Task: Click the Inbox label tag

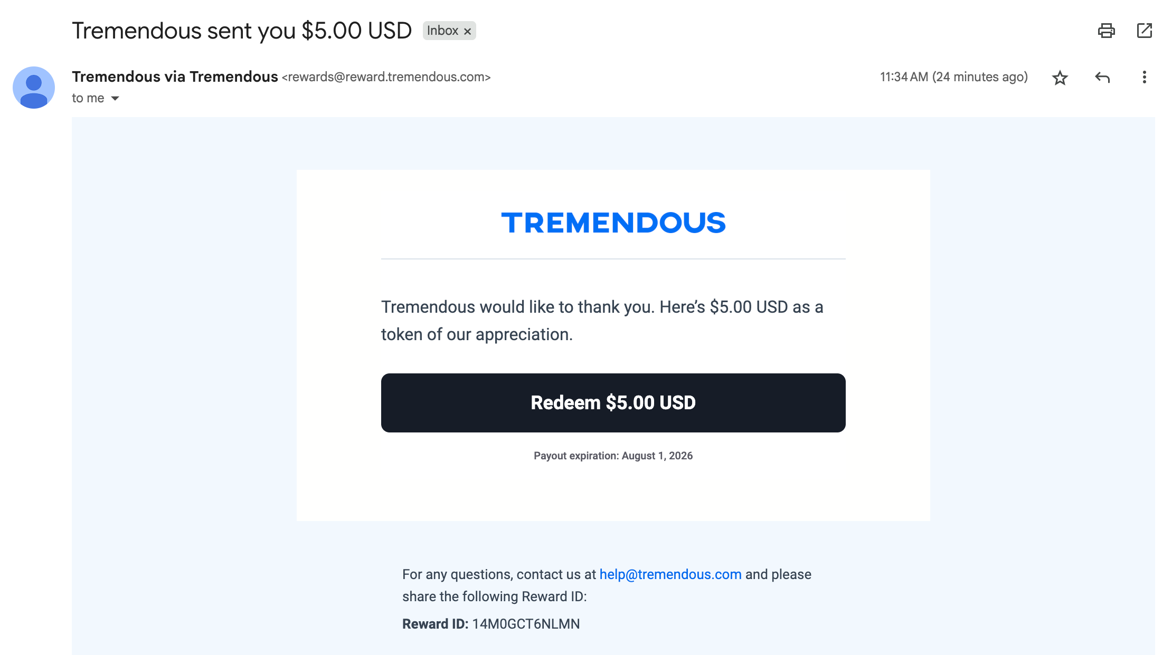Action: click(442, 31)
